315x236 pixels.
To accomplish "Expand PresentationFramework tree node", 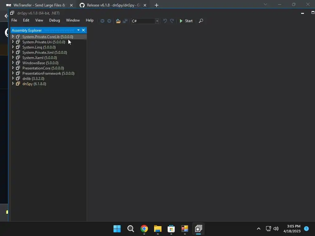I will pos(13,73).
